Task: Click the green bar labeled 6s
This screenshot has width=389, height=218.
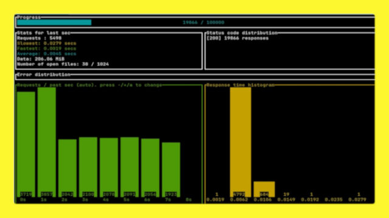Action: coord(150,168)
